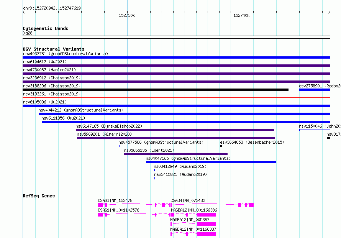Open nsv4047165 gnomADStructuralVariants label
Screen dimensions: 341x238
tap(189, 158)
